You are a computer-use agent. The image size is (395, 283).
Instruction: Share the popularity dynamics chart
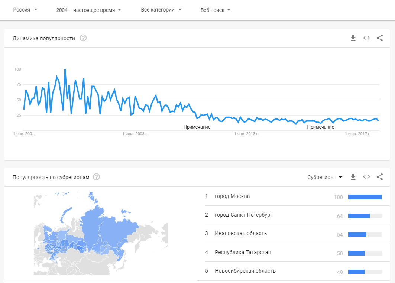(x=379, y=38)
